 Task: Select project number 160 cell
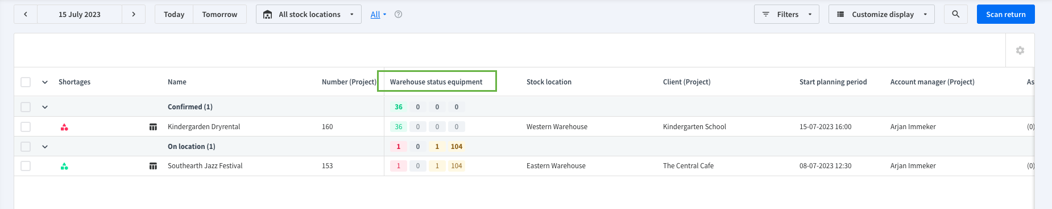coord(328,127)
